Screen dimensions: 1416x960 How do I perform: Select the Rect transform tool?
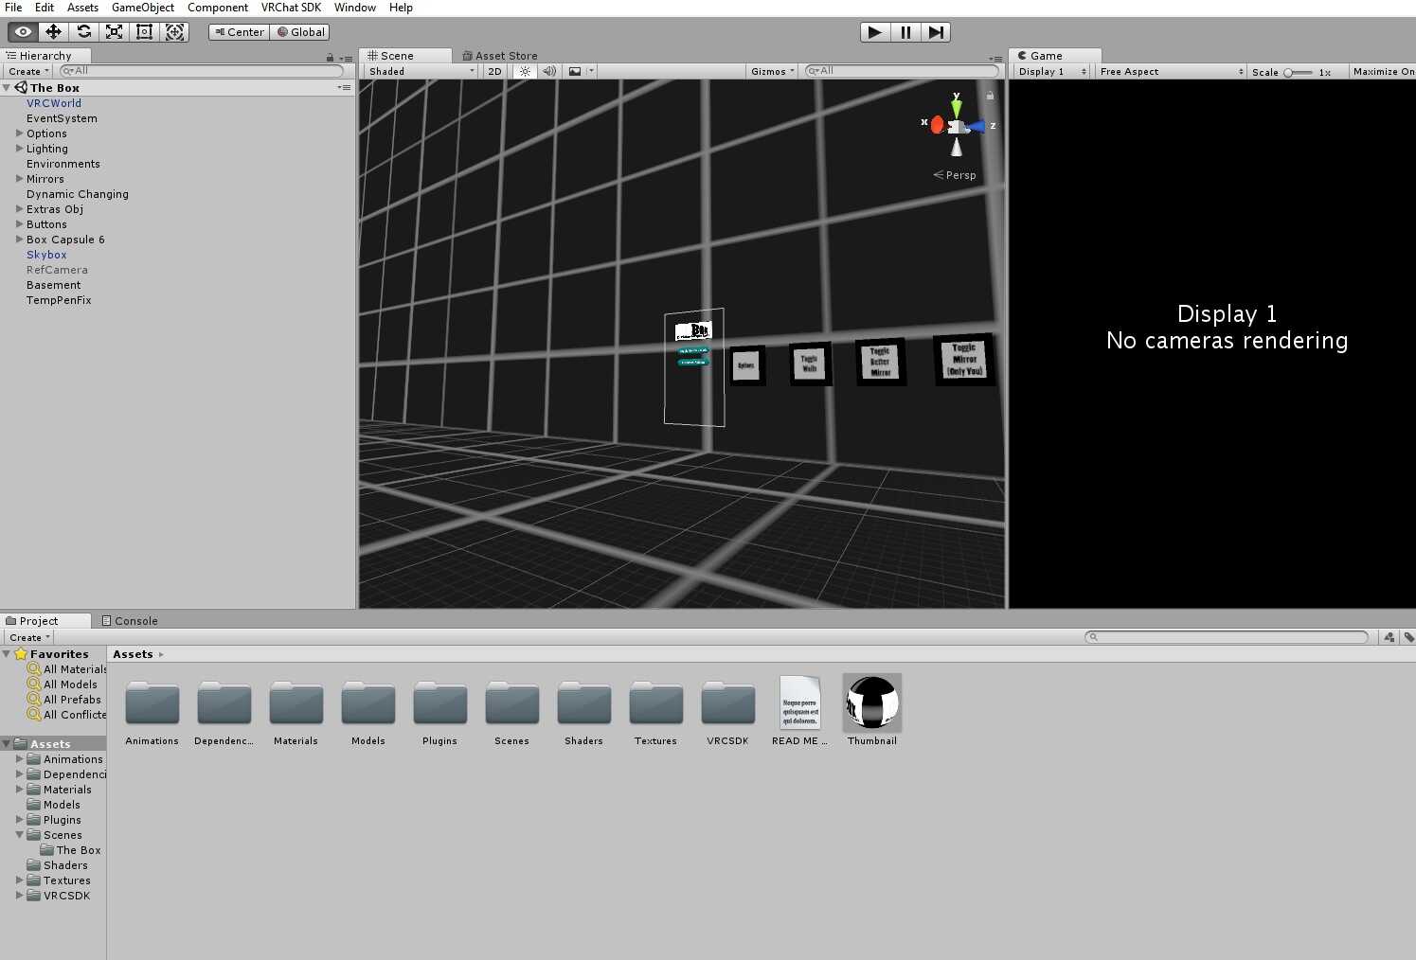(144, 31)
